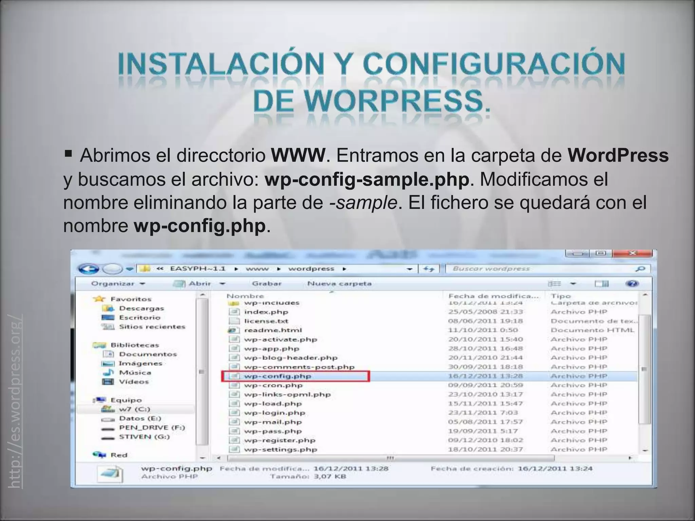Select the Datos (E:) drive

click(140, 418)
